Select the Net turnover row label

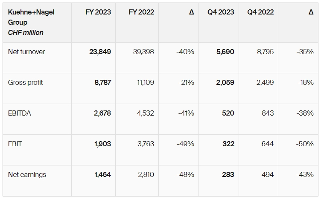(26, 52)
